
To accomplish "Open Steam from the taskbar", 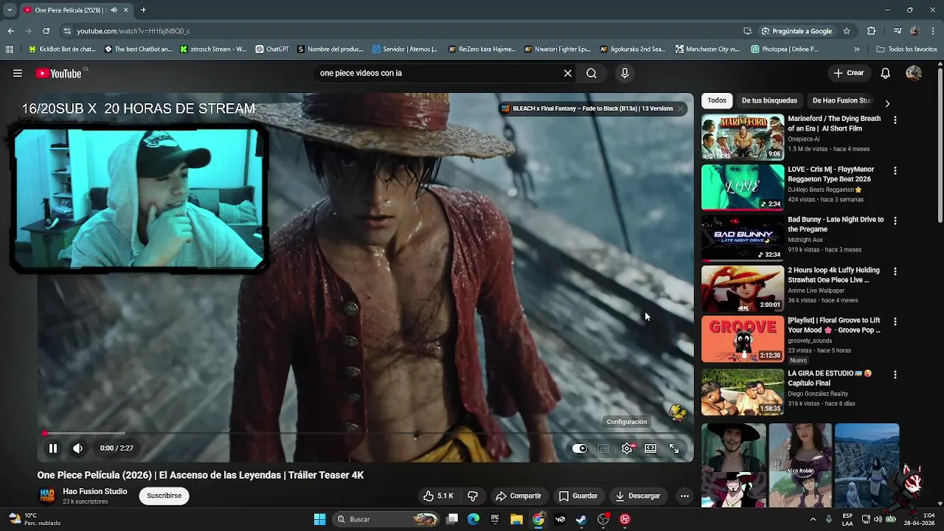I will coord(581,519).
